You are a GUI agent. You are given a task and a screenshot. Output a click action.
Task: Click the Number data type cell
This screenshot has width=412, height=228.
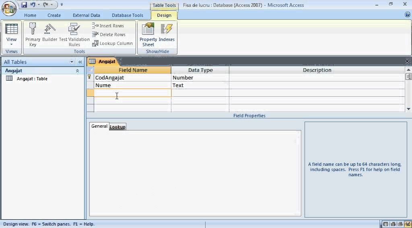[x=200, y=77]
